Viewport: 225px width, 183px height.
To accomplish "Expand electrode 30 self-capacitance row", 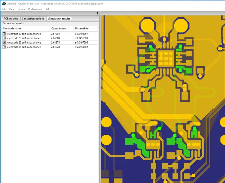I will [4, 34].
